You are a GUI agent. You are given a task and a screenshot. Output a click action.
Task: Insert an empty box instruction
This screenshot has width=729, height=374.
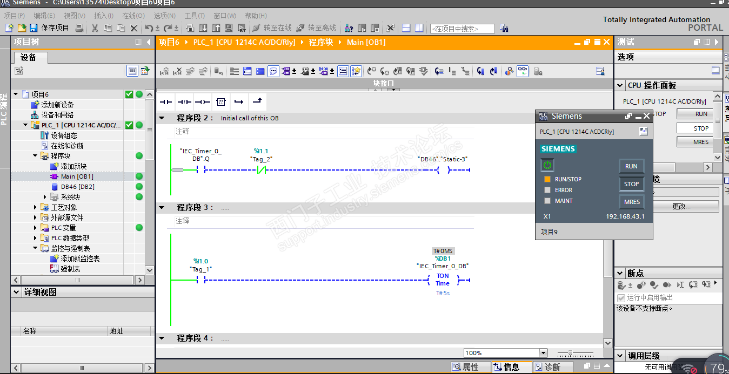(220, 101)
